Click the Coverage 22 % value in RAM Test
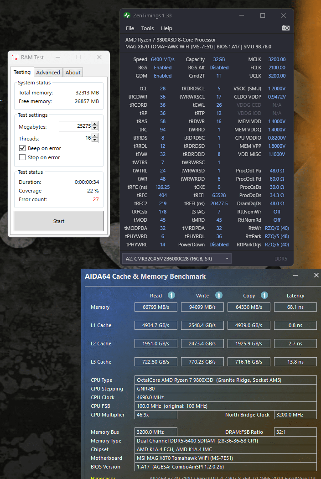321x479 pixels. pyautogui.click(x=93, y=191)
